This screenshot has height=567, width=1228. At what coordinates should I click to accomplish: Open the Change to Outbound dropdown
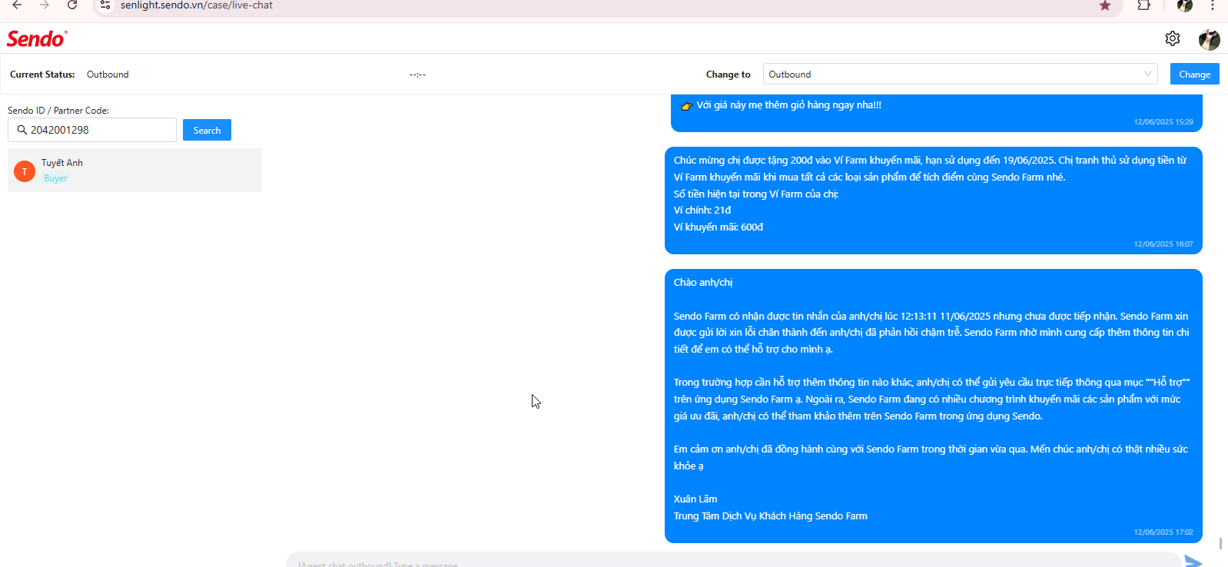coord(961,74)
